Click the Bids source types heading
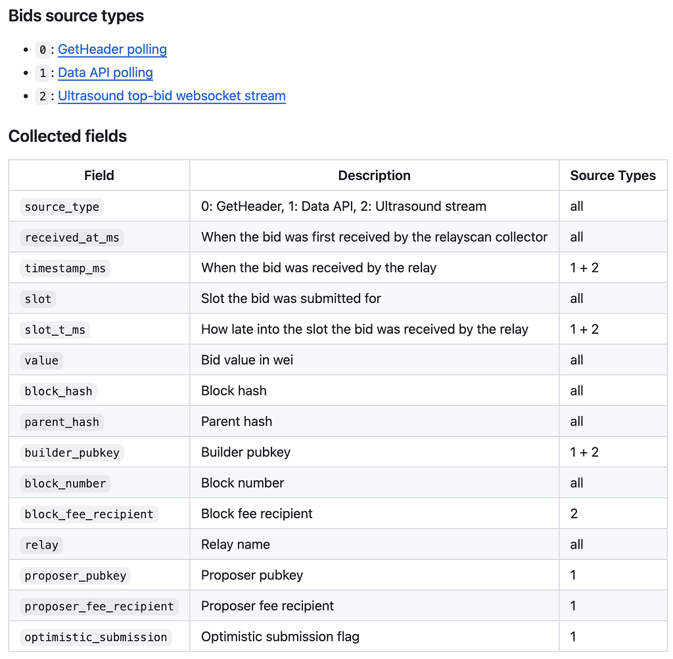The width and height of the screenshot is (673, 659). (76, 16)
